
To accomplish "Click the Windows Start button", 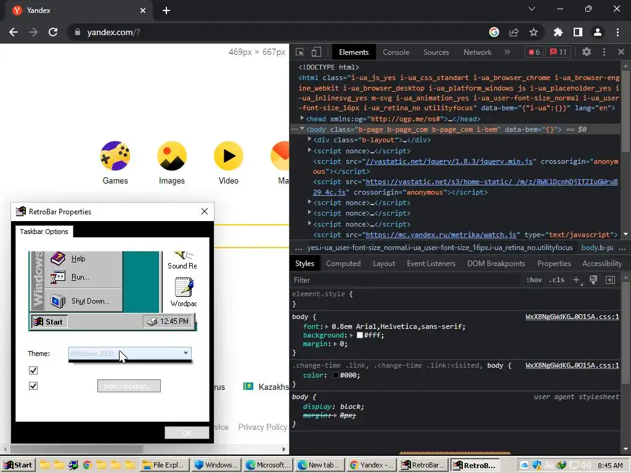I will pyautogui.click(x=18, y=466).
